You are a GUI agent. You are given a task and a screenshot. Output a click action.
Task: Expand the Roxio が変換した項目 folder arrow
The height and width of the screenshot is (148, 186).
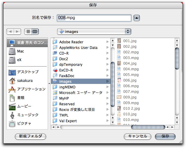point(108,109)
